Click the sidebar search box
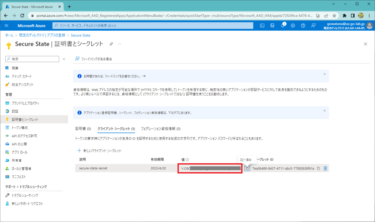The image size is (375, 222). pos(32,59)
